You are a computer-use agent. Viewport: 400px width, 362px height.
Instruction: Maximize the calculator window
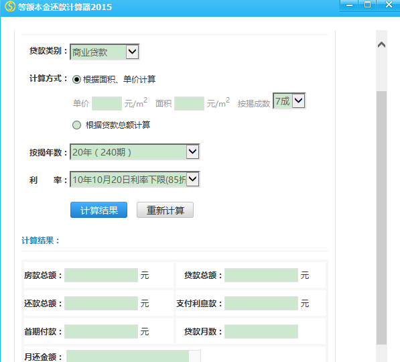point(367,5)
